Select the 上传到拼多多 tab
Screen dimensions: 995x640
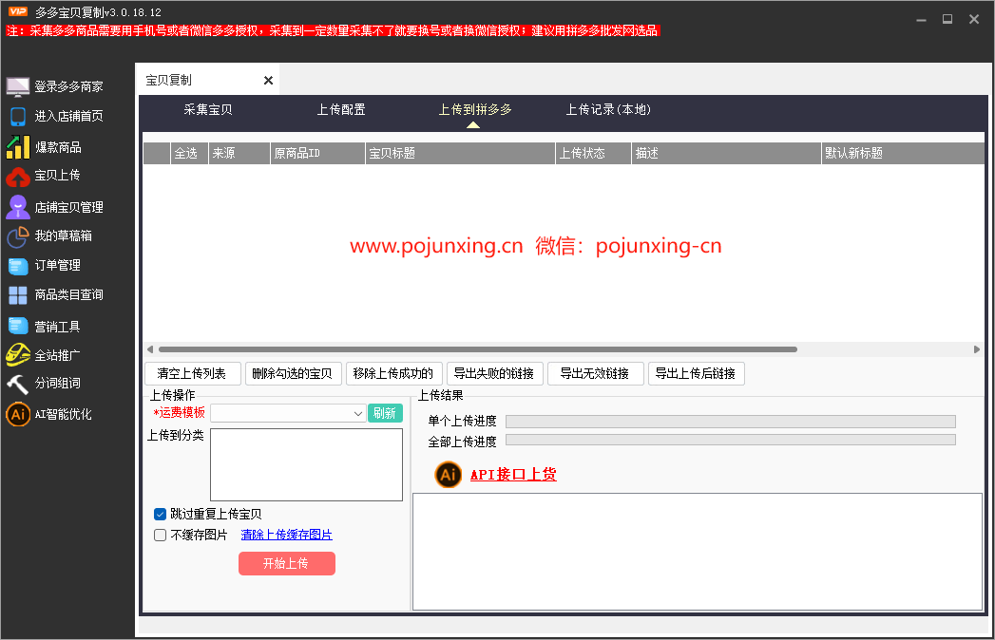tap(474, 110)
